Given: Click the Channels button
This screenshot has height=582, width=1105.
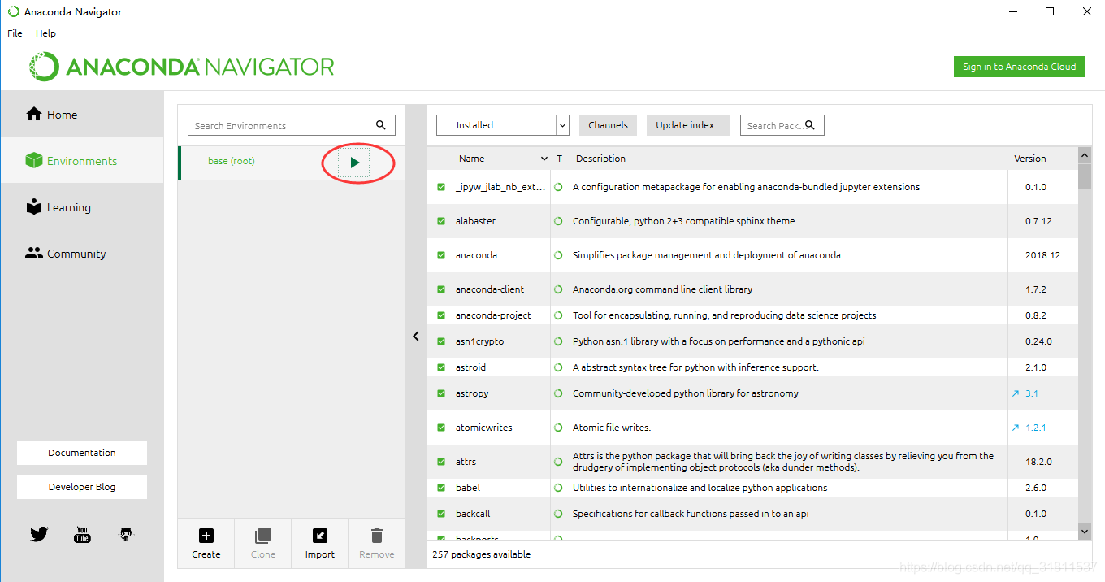Looking at the screenshot, I should point(608,125).
